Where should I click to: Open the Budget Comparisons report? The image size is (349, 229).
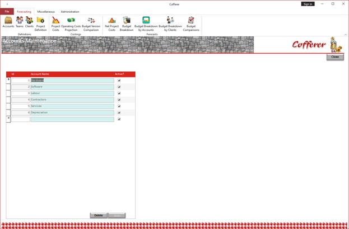click(x=191, y=24)
